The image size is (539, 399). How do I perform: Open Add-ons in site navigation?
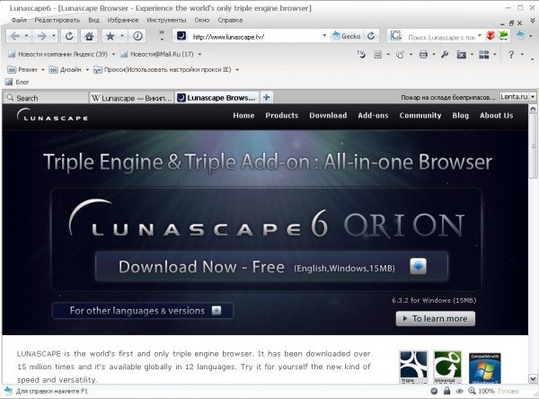(373, 116)
